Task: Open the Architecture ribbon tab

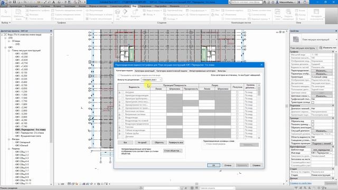Action: (16, 6)
